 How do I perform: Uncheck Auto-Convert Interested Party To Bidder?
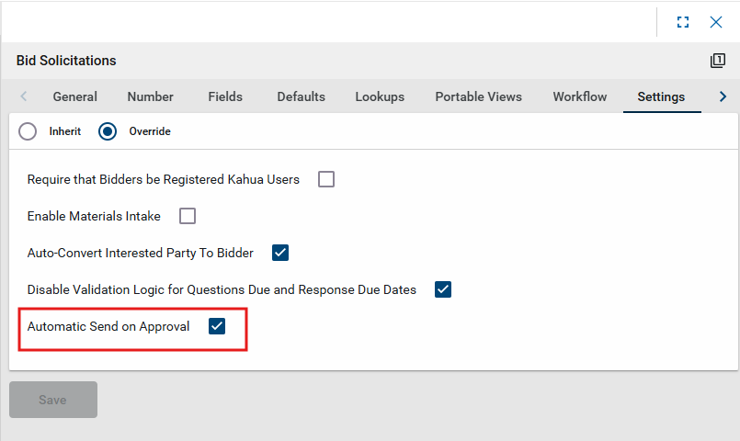[281, 252]
